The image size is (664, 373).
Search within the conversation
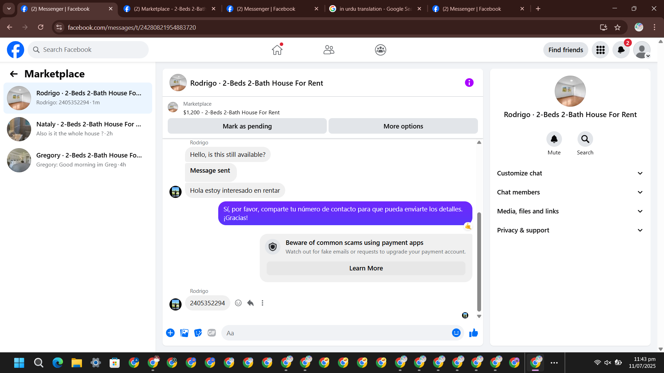(585, 139)
